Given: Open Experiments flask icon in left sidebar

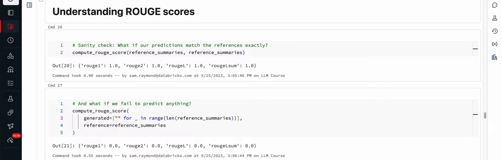Looking at the screenshot, I should pos(11,99).
